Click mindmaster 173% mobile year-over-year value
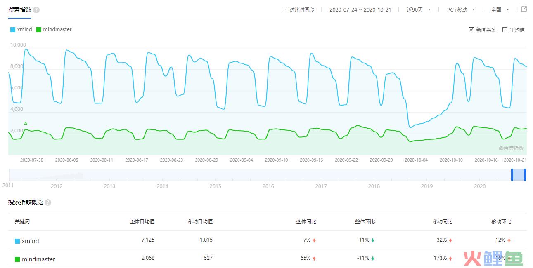 (440, 258)
